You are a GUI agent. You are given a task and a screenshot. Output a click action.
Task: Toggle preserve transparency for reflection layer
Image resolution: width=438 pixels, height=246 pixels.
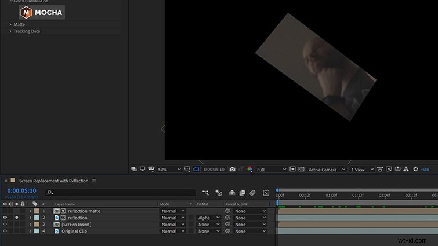[x=191, y=218]
